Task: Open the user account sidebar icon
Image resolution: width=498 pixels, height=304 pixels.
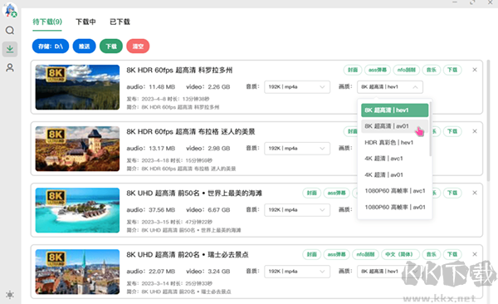Action: pos(10,67)
